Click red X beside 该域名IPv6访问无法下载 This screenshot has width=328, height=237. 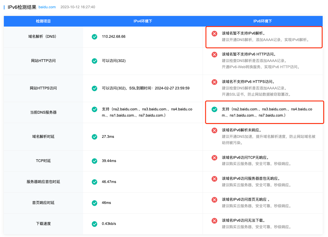click(214, 221)
